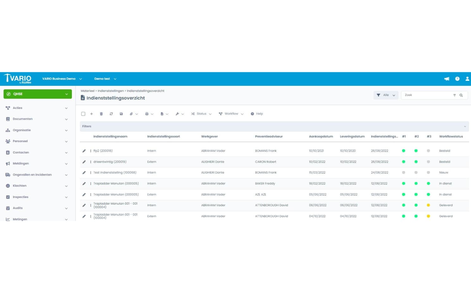Click the save floppy disk icon
This screenshot has height=293, width=471.
[121, 114]
